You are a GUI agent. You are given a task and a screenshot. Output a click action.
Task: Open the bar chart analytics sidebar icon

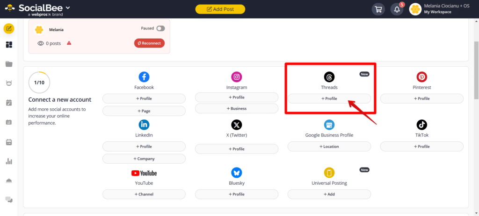coord(9,161)
